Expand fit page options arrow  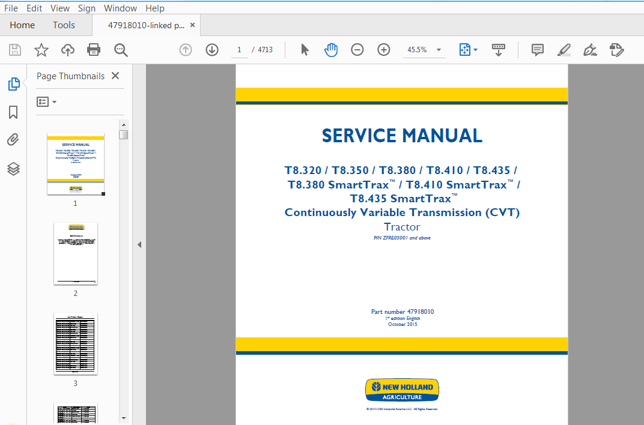475,50
